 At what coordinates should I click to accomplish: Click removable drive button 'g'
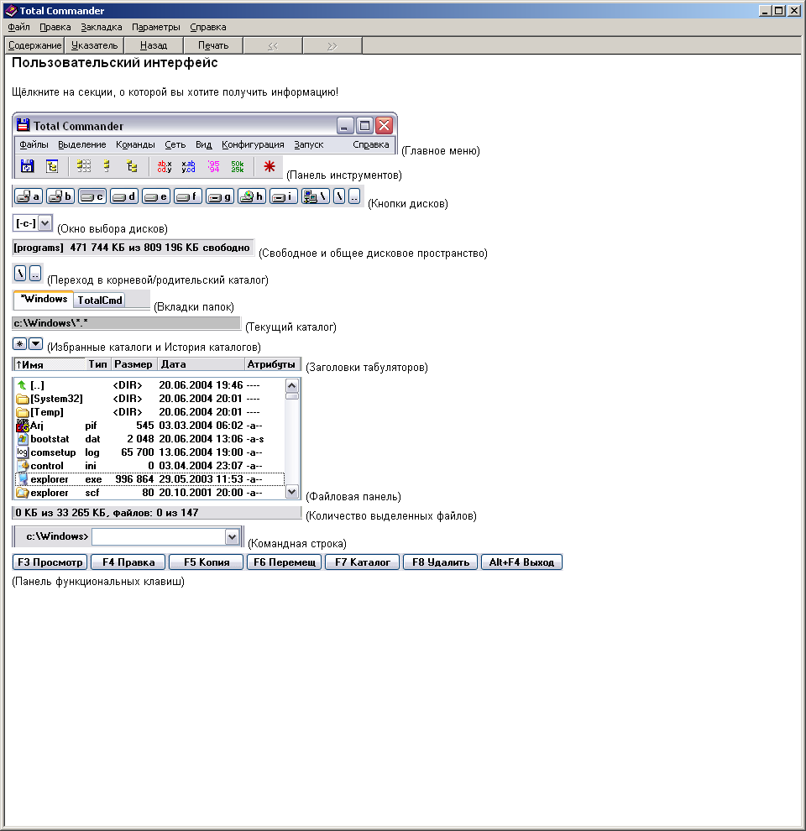[x=219, y=196]
